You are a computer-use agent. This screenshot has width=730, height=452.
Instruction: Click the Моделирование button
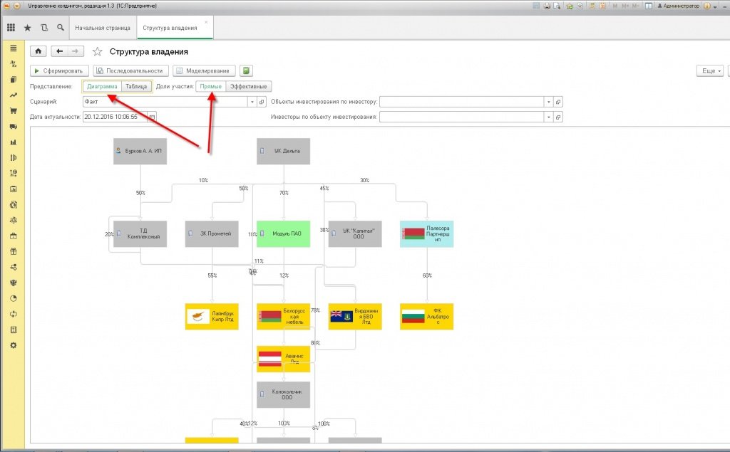coord(204,70)
